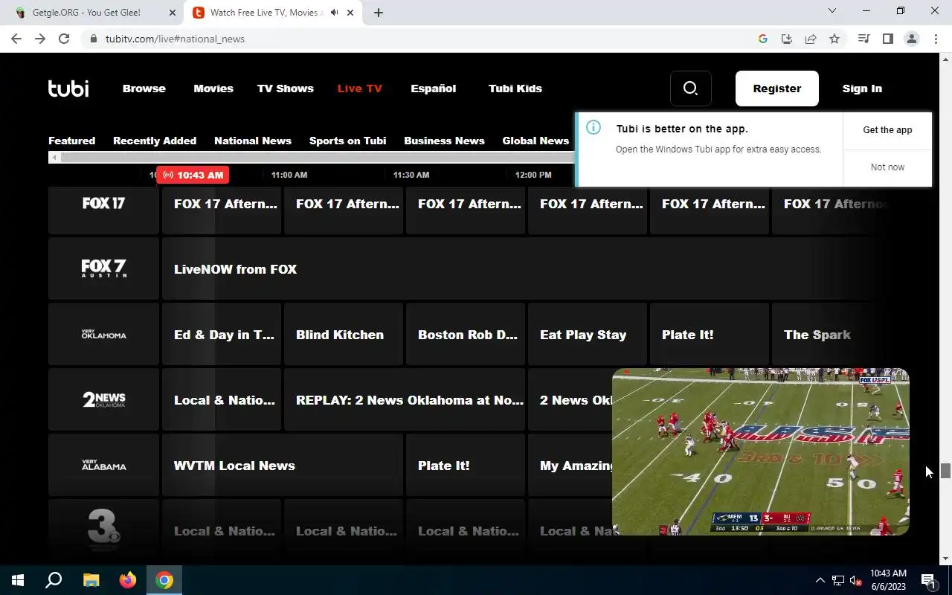Select the Global News category tab
The height and width of the screenshot is (595, 952).
point(535,141)
